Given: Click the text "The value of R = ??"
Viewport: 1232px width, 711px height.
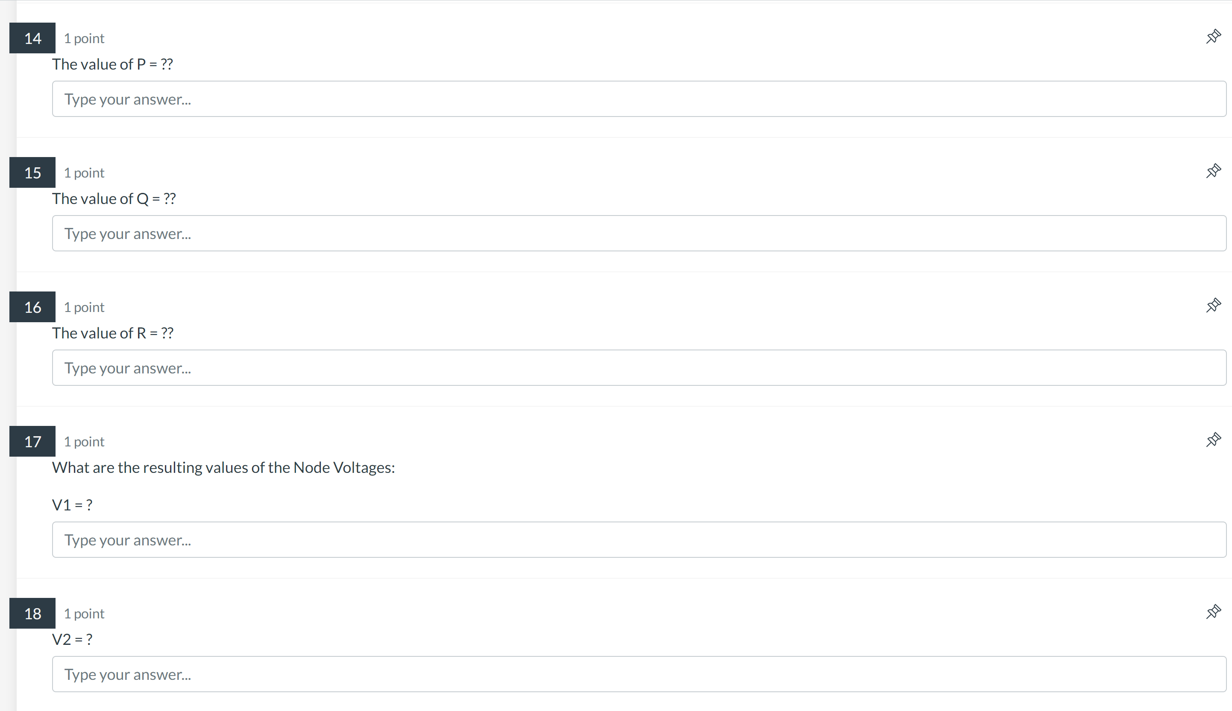Looking at the screenshot, I should 112,333.
